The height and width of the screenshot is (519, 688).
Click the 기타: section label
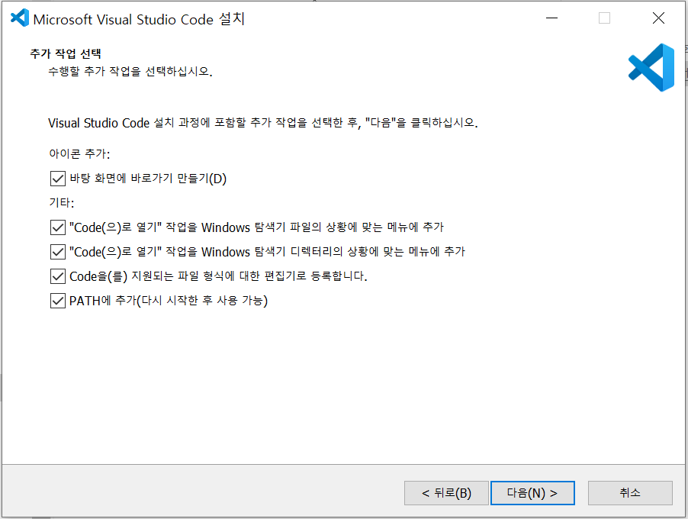62,203
